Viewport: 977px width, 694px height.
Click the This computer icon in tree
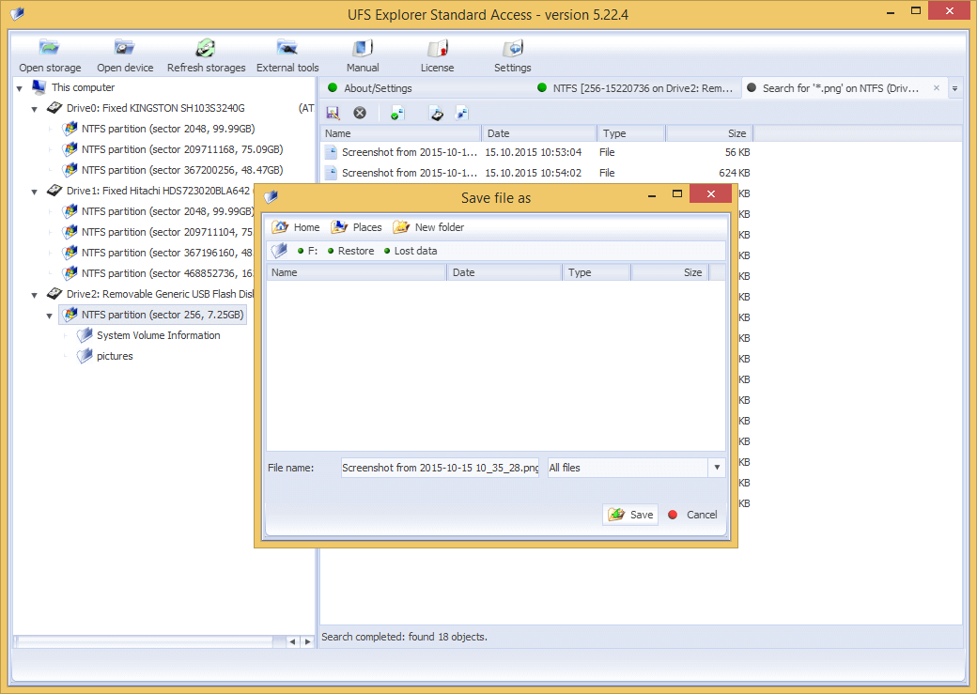(x=39, y=87)
